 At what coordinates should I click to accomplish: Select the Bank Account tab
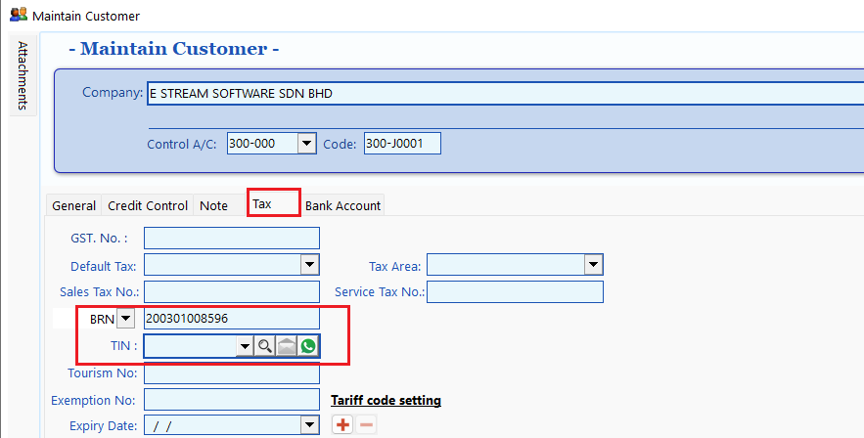pos(342,205)
